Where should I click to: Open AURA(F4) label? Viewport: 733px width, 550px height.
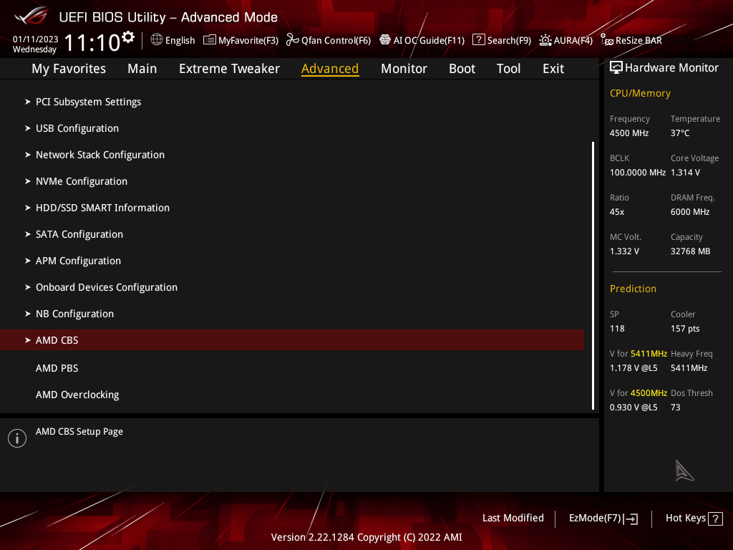[573, 41]
